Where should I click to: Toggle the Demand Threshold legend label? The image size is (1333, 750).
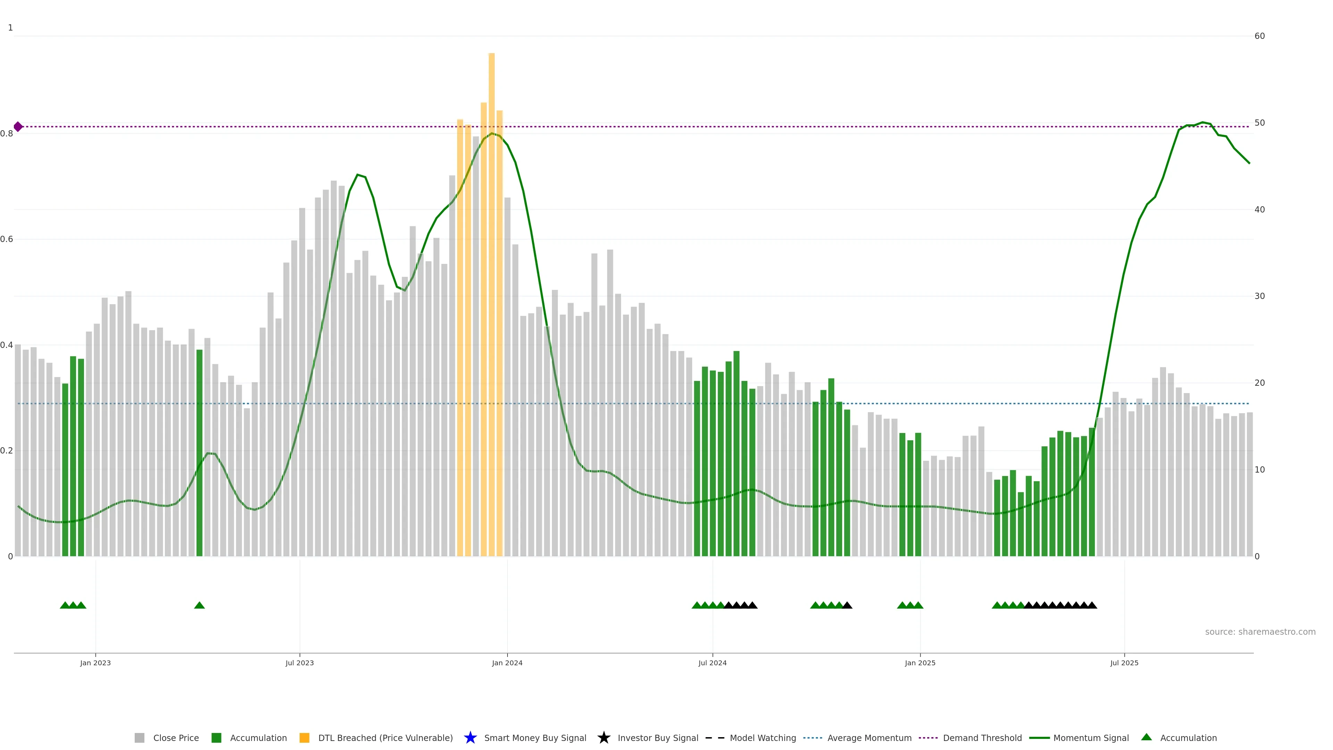pyautogui.click(x=982, y=737)
